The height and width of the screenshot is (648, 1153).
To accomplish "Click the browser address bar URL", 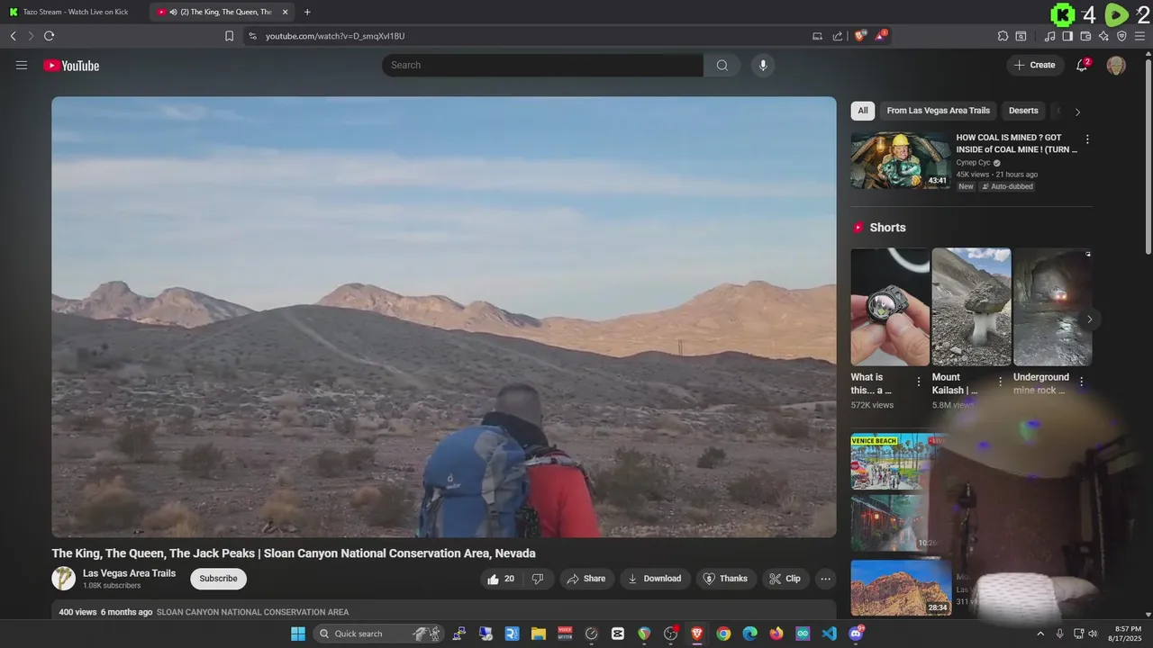I will (x=335, y=36).
